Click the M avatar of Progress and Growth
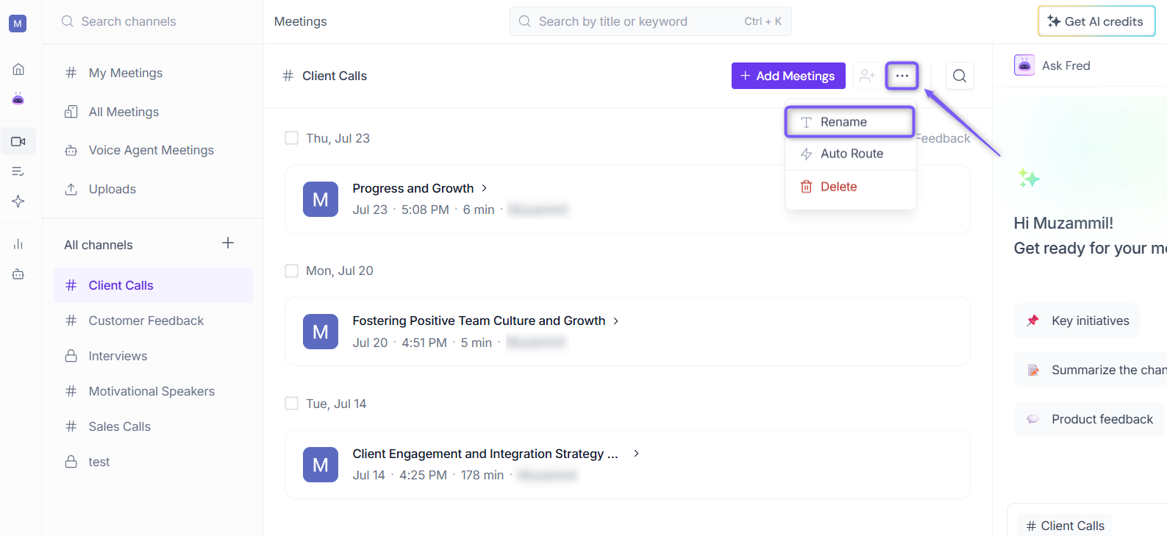Viewport: 1167px width, 536px height. [321, 199]
